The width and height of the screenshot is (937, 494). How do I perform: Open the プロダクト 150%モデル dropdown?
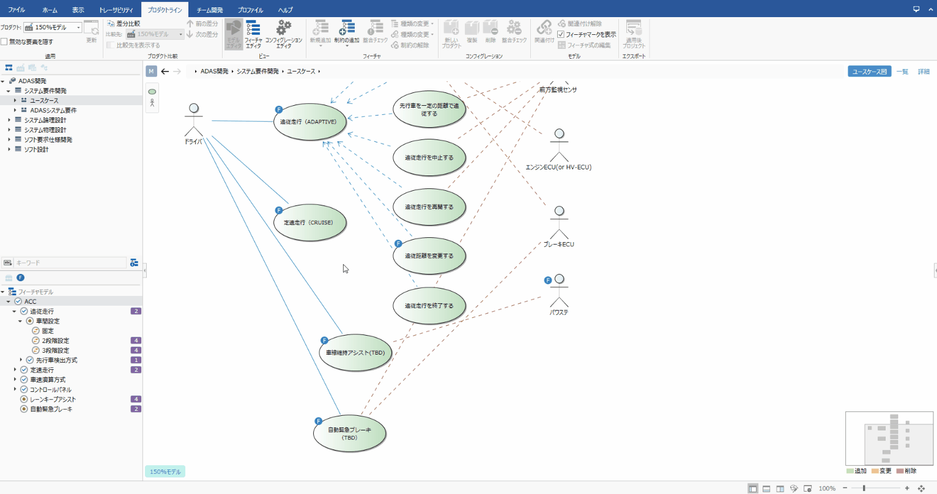(x=53, y=28)
